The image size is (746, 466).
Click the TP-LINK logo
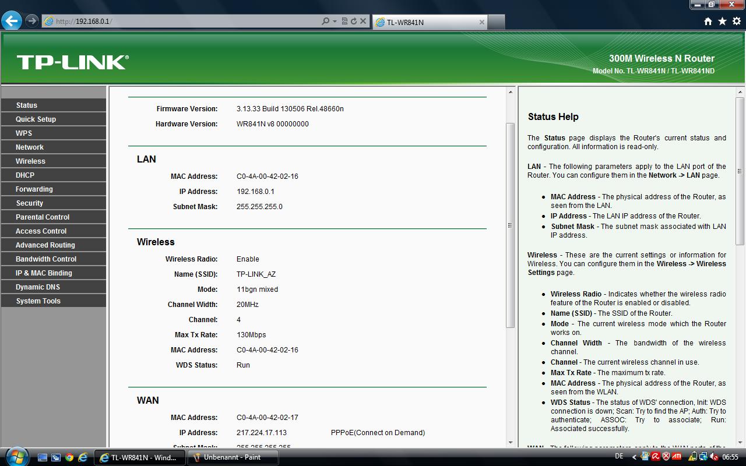tap(73, 62)
